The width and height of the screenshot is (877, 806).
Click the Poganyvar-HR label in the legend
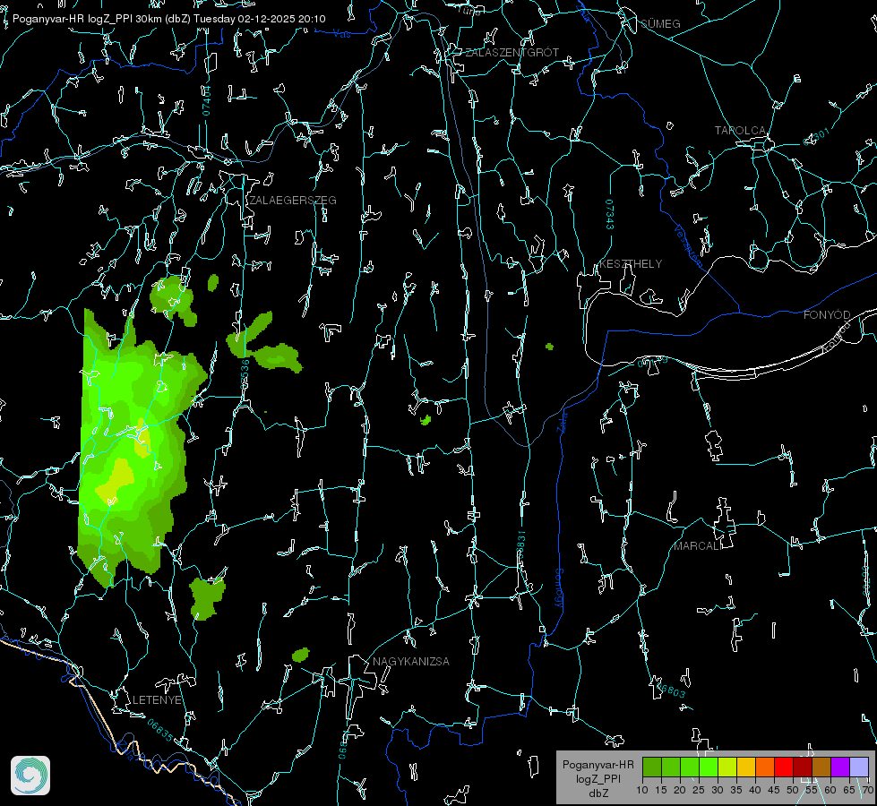(x=598, y=765)
